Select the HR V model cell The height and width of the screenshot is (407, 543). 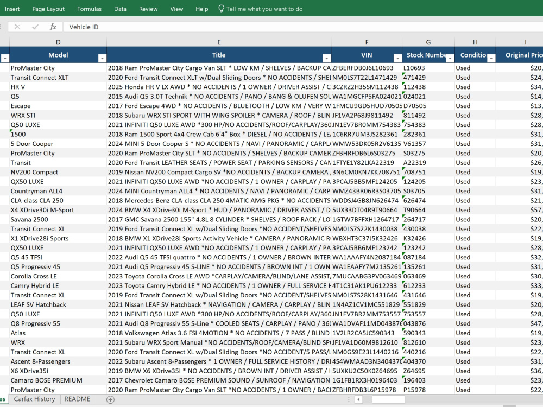58,87
